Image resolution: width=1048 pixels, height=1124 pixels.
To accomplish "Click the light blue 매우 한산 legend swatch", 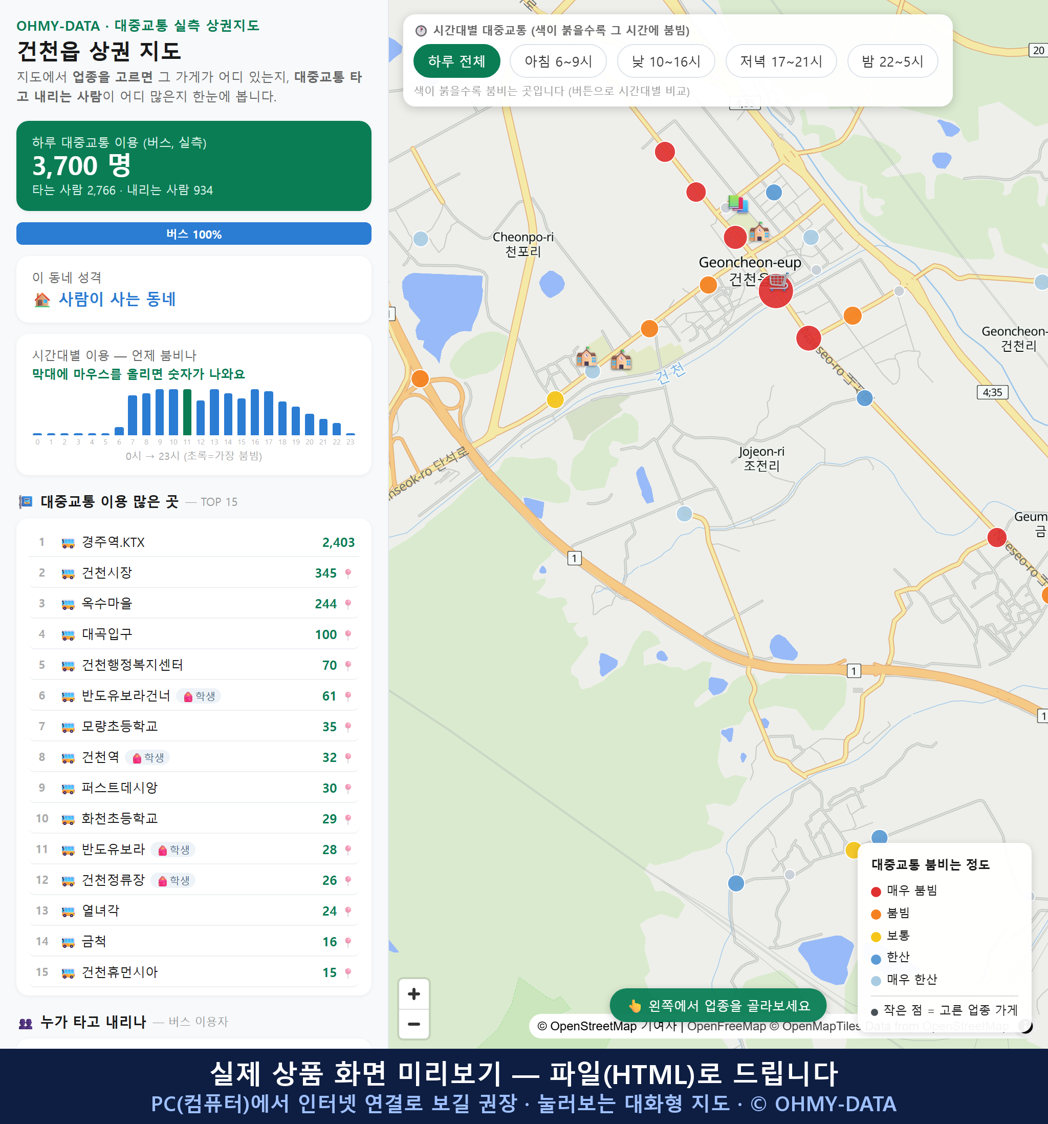I will [876, 981].
